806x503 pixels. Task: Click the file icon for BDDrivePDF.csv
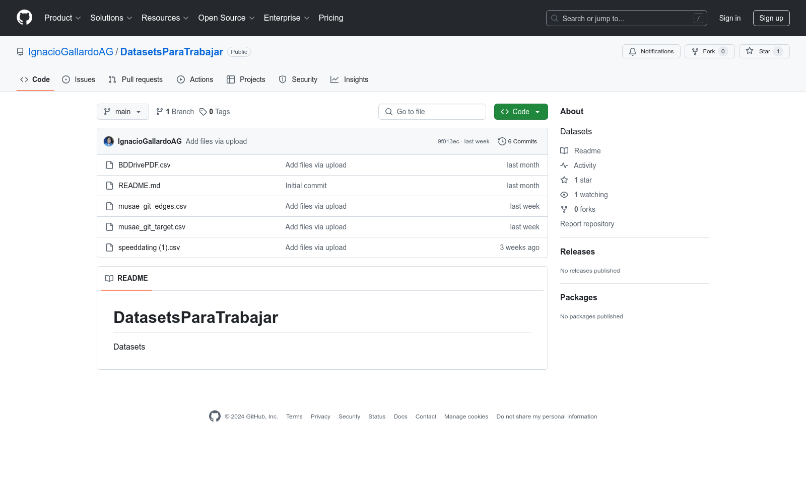click(109, 165)
